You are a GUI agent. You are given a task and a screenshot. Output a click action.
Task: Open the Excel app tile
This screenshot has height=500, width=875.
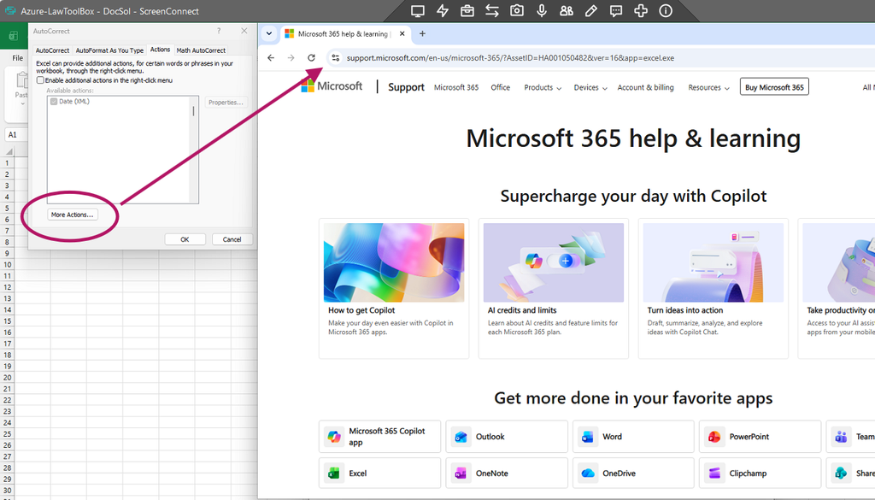point(380,474)
